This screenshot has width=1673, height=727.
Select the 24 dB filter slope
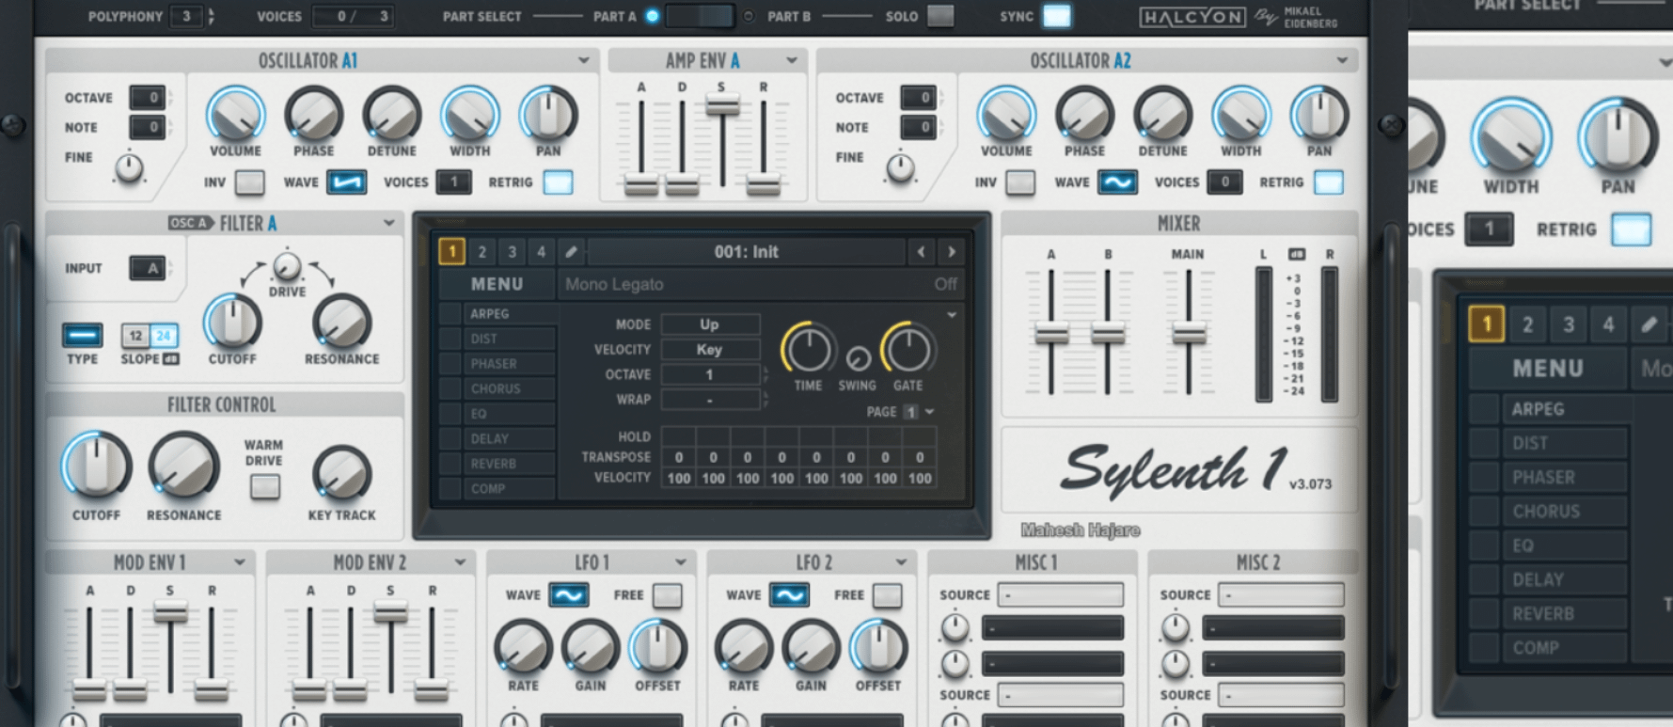click(x=164, y=335)
